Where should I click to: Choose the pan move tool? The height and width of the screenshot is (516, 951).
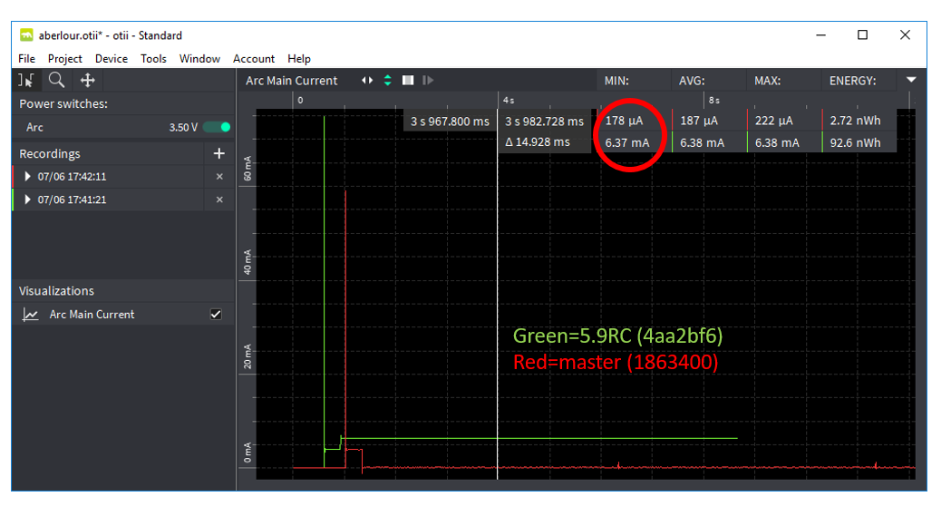87,80
